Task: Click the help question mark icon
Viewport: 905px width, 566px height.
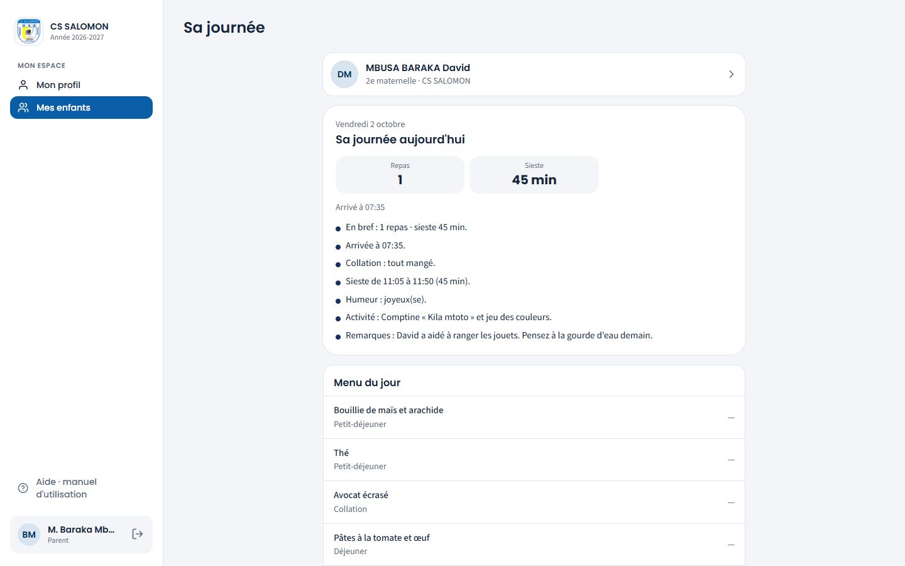Action: click(x=23, y=488)
